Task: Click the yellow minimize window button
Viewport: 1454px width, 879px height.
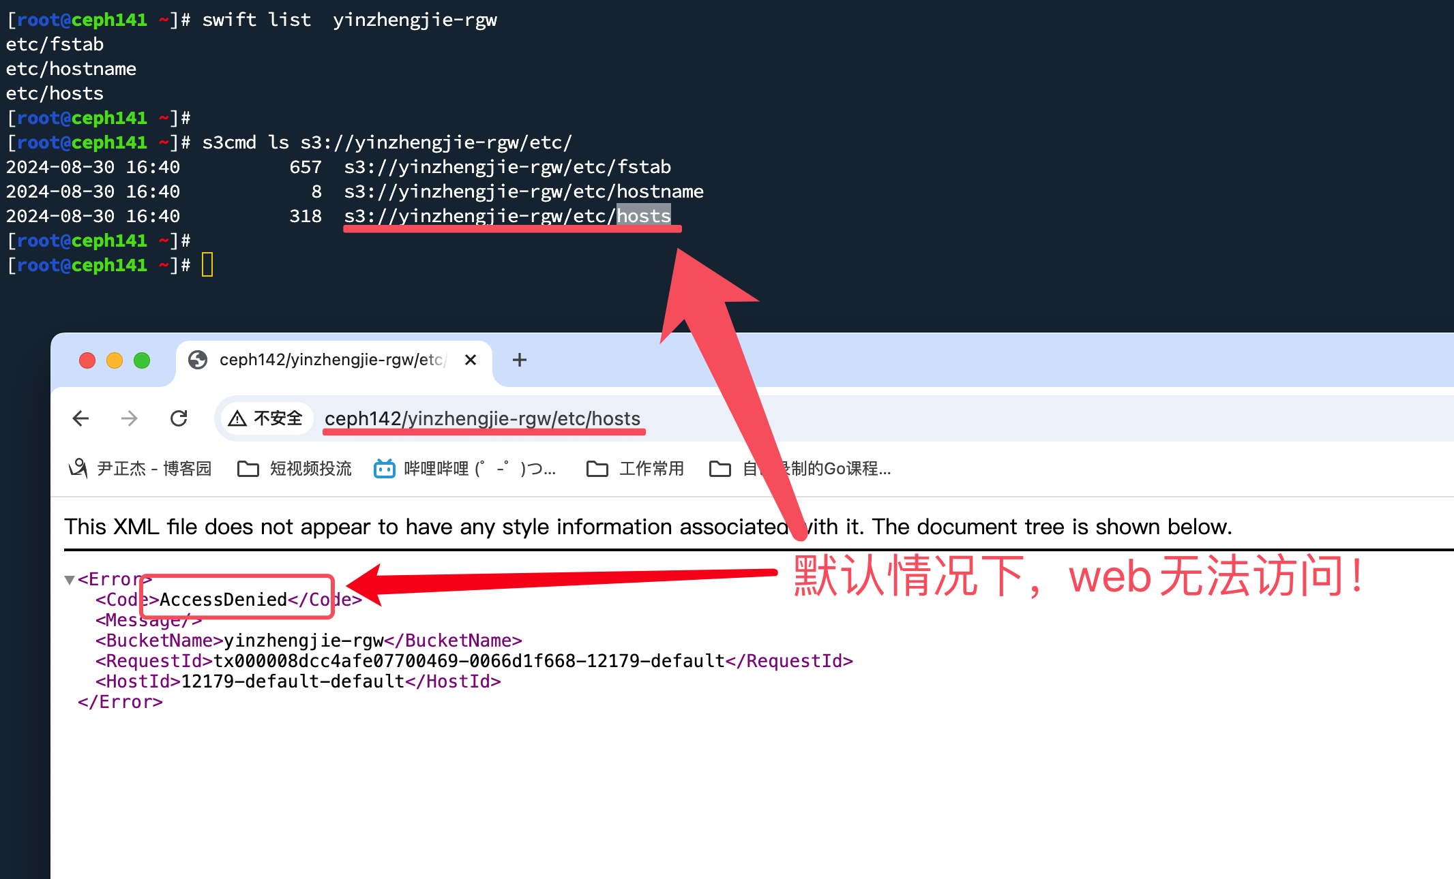Action: click(x=115, y=360)
